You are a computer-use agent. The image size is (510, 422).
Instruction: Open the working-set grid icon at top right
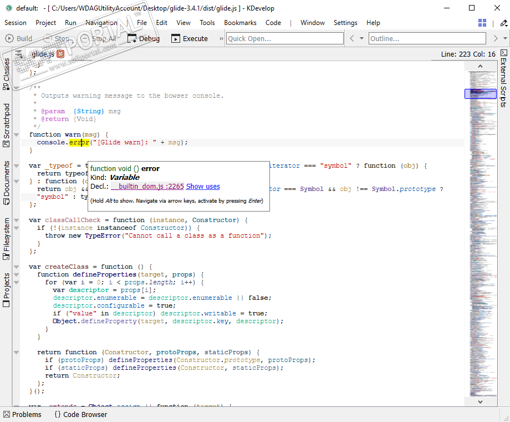tap(482, 23)
